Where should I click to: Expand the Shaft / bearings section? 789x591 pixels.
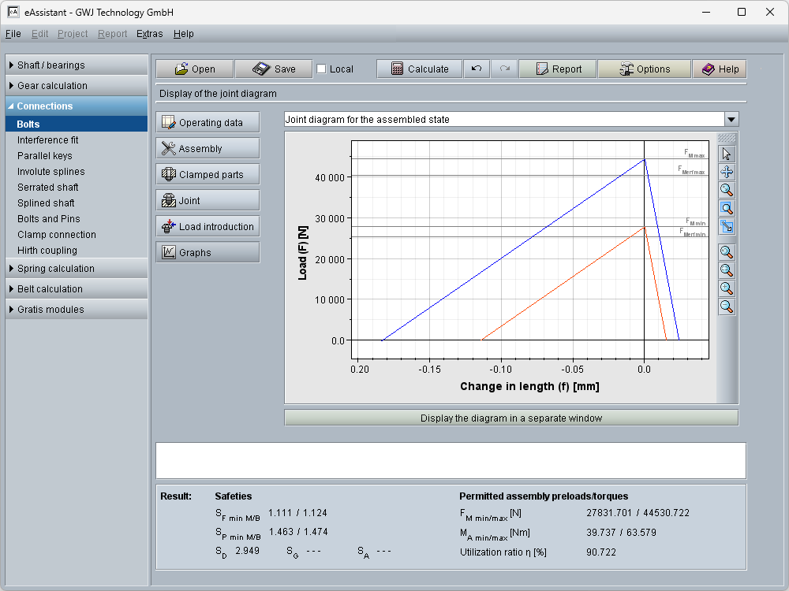tap(77, 65)
